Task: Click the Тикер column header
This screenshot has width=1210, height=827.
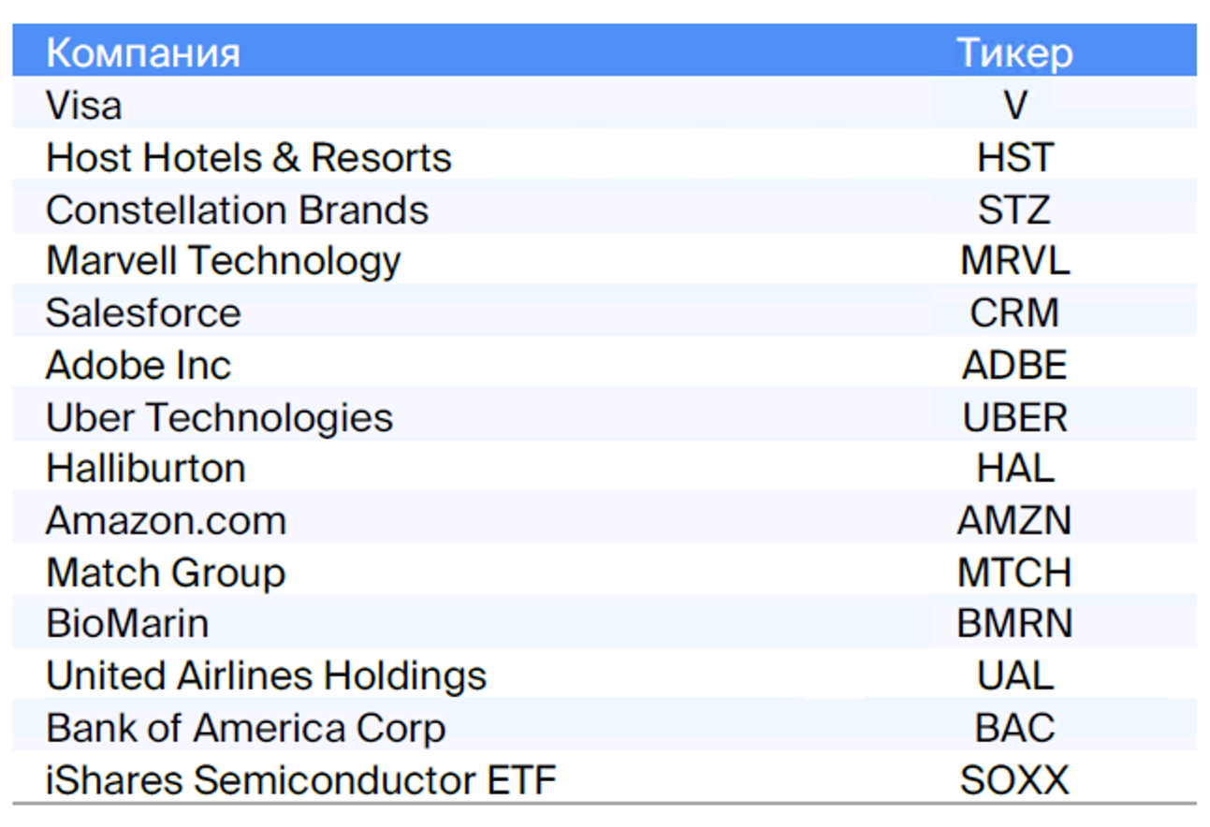Action: 1014,53
